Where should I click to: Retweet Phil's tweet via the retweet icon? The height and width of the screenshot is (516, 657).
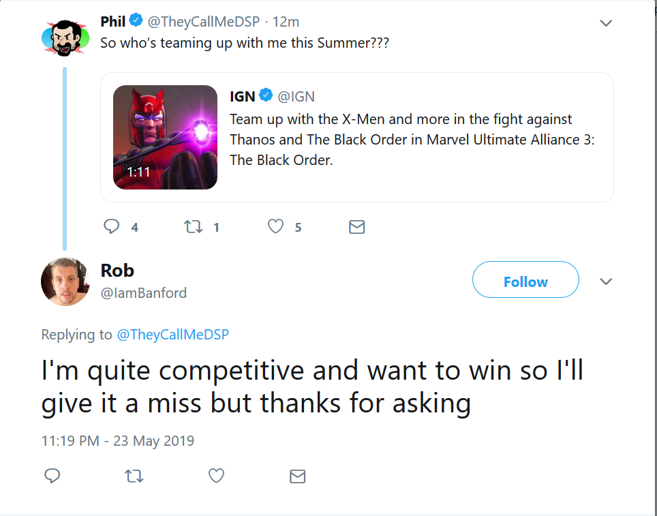(194, 227)
